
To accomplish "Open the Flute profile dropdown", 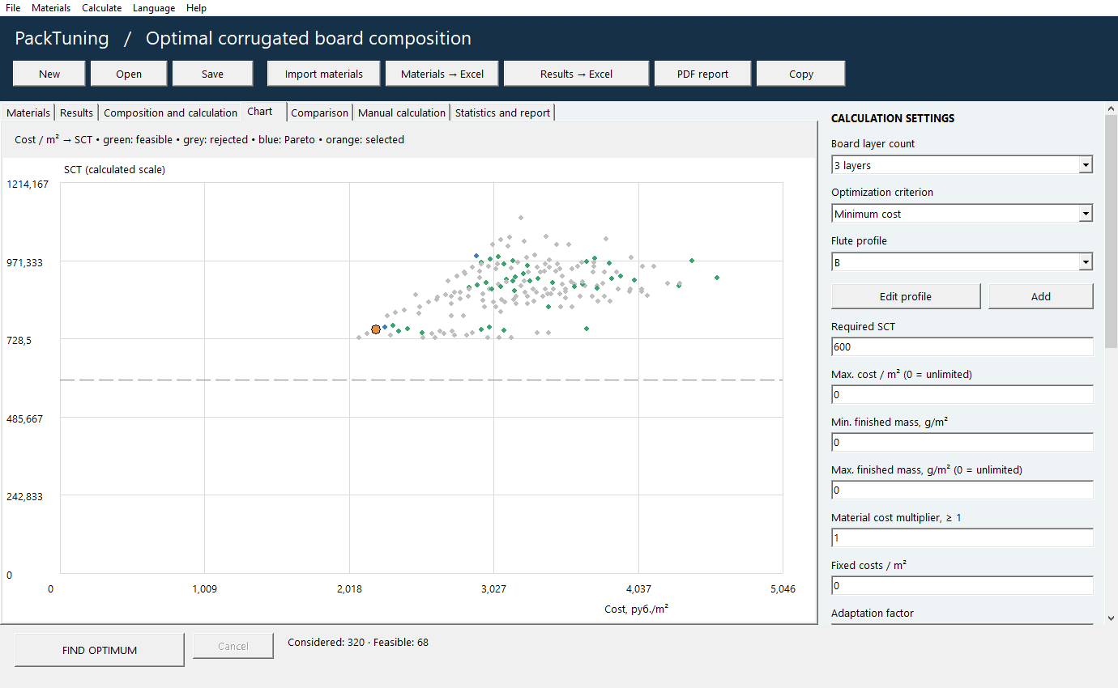I will pyautogui.click(x=962, y=262).
